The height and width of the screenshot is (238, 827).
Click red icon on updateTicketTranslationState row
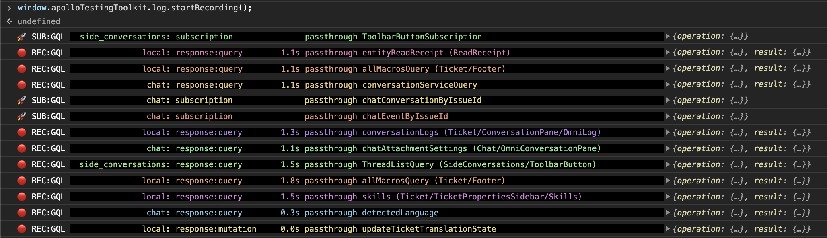(22, 229)
